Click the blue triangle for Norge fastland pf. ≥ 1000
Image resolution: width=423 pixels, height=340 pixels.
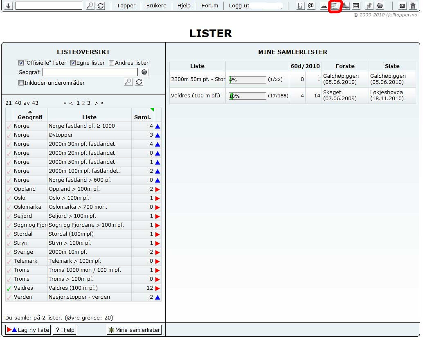pyautogui.click(x=158, y=126)
